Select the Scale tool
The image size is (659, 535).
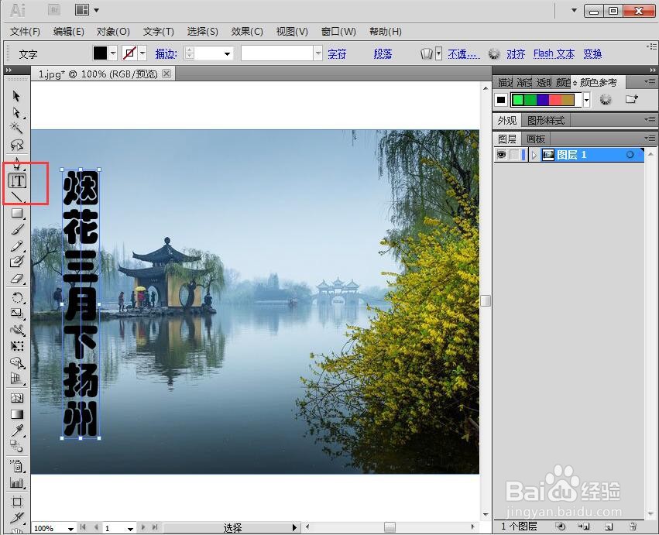point(17,313)
